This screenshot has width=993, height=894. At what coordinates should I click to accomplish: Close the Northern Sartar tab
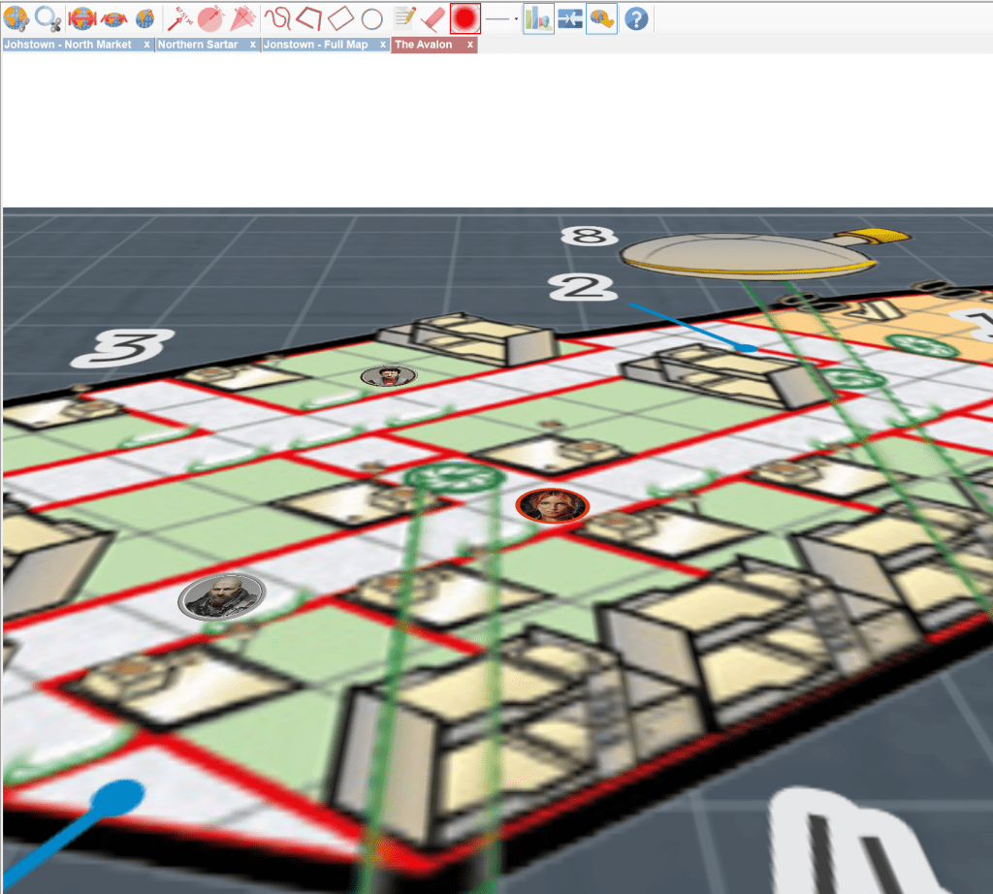253,45
